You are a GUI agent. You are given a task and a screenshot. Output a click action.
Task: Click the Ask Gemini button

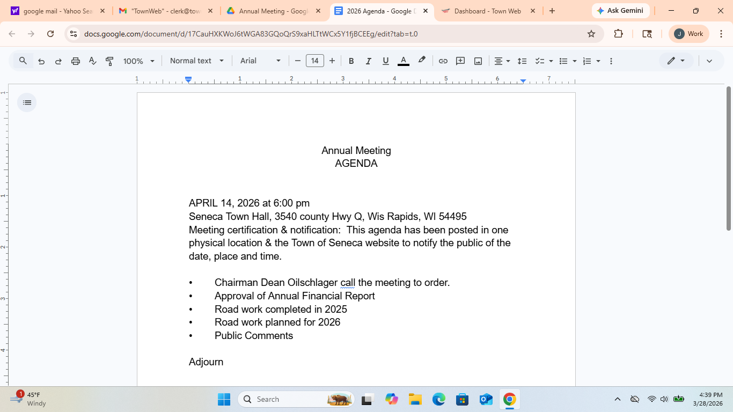(620, 11)
